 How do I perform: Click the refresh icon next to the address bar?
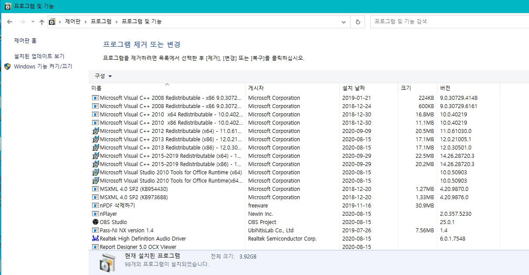pyautogui.click(x=358, y=21)
